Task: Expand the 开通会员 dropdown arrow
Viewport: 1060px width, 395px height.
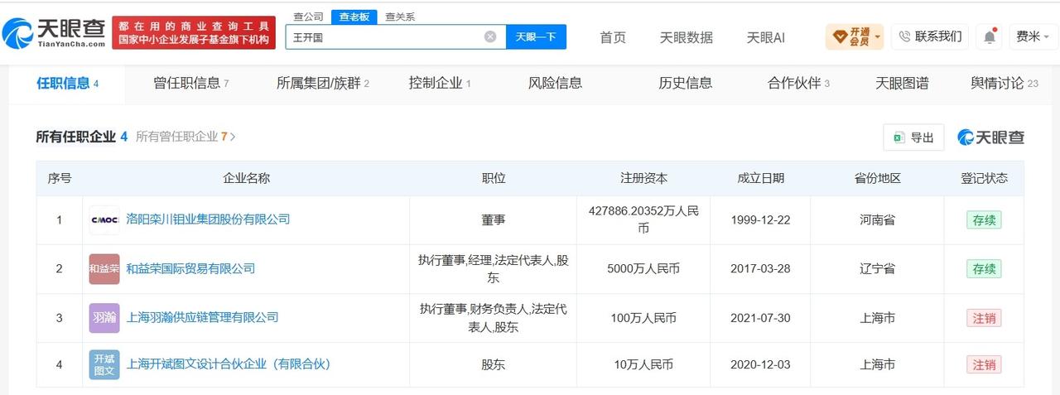Action: [x=877, y=36]
